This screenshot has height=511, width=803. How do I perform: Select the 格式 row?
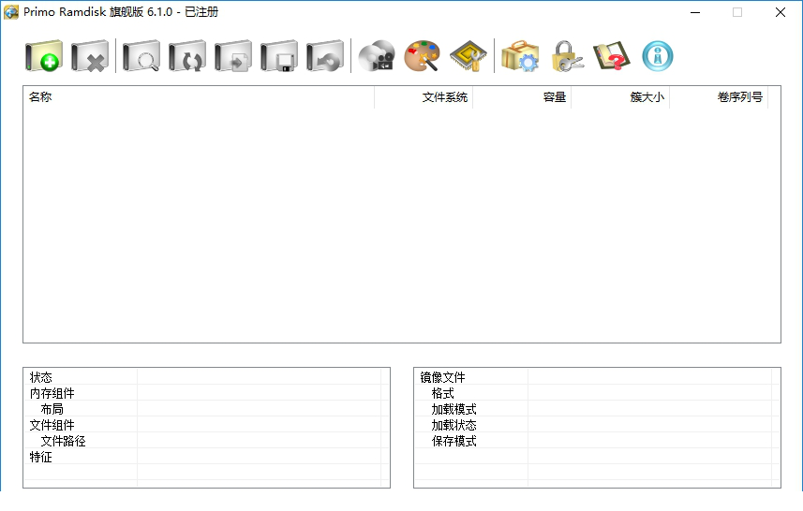(597, 393)
